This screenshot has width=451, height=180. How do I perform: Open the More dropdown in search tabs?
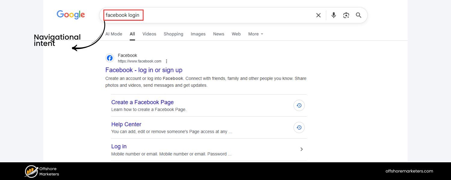[256, 34]
